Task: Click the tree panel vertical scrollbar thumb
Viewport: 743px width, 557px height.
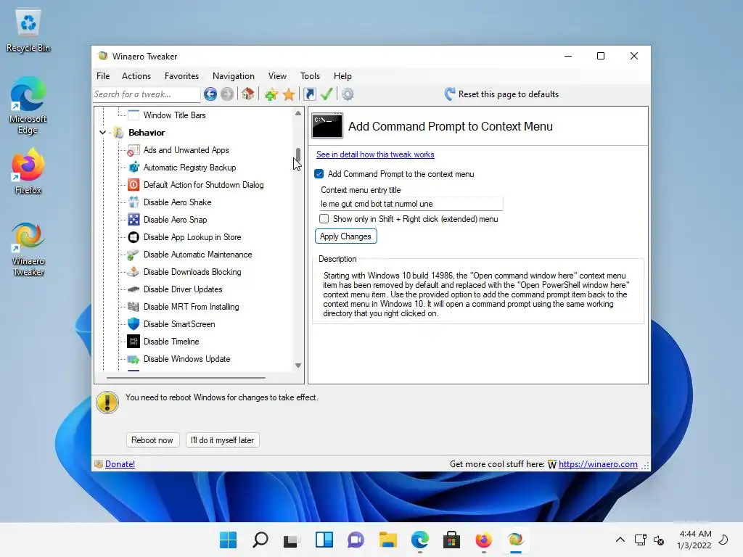Action: click(298, 154)
